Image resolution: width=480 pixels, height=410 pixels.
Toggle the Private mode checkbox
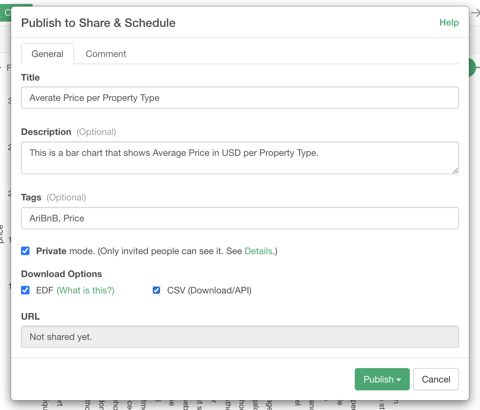[25, 251]
